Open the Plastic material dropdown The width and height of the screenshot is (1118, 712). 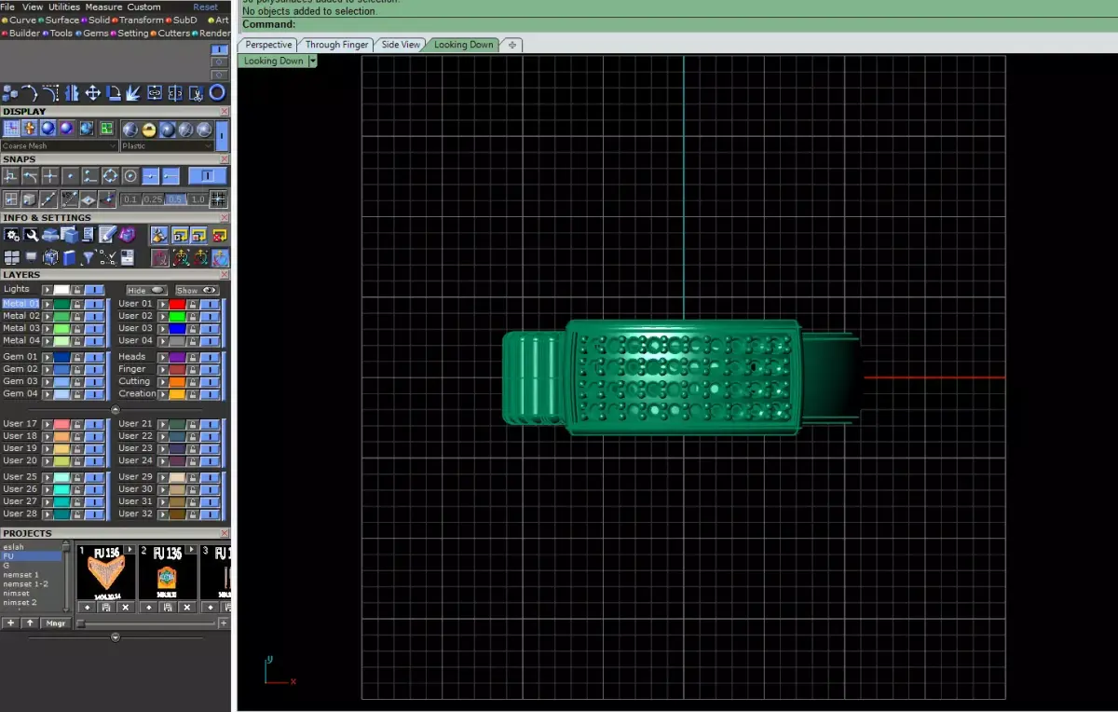click(168, 146)
